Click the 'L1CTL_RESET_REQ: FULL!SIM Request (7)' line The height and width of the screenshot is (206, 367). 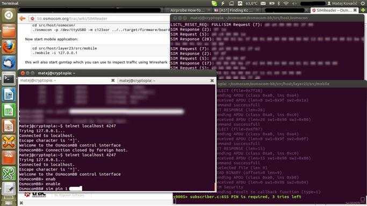(242, 25)
